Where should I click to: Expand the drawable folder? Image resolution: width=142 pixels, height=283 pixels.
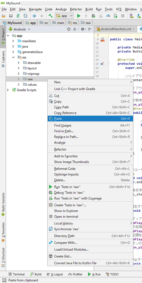click(19, 63)
